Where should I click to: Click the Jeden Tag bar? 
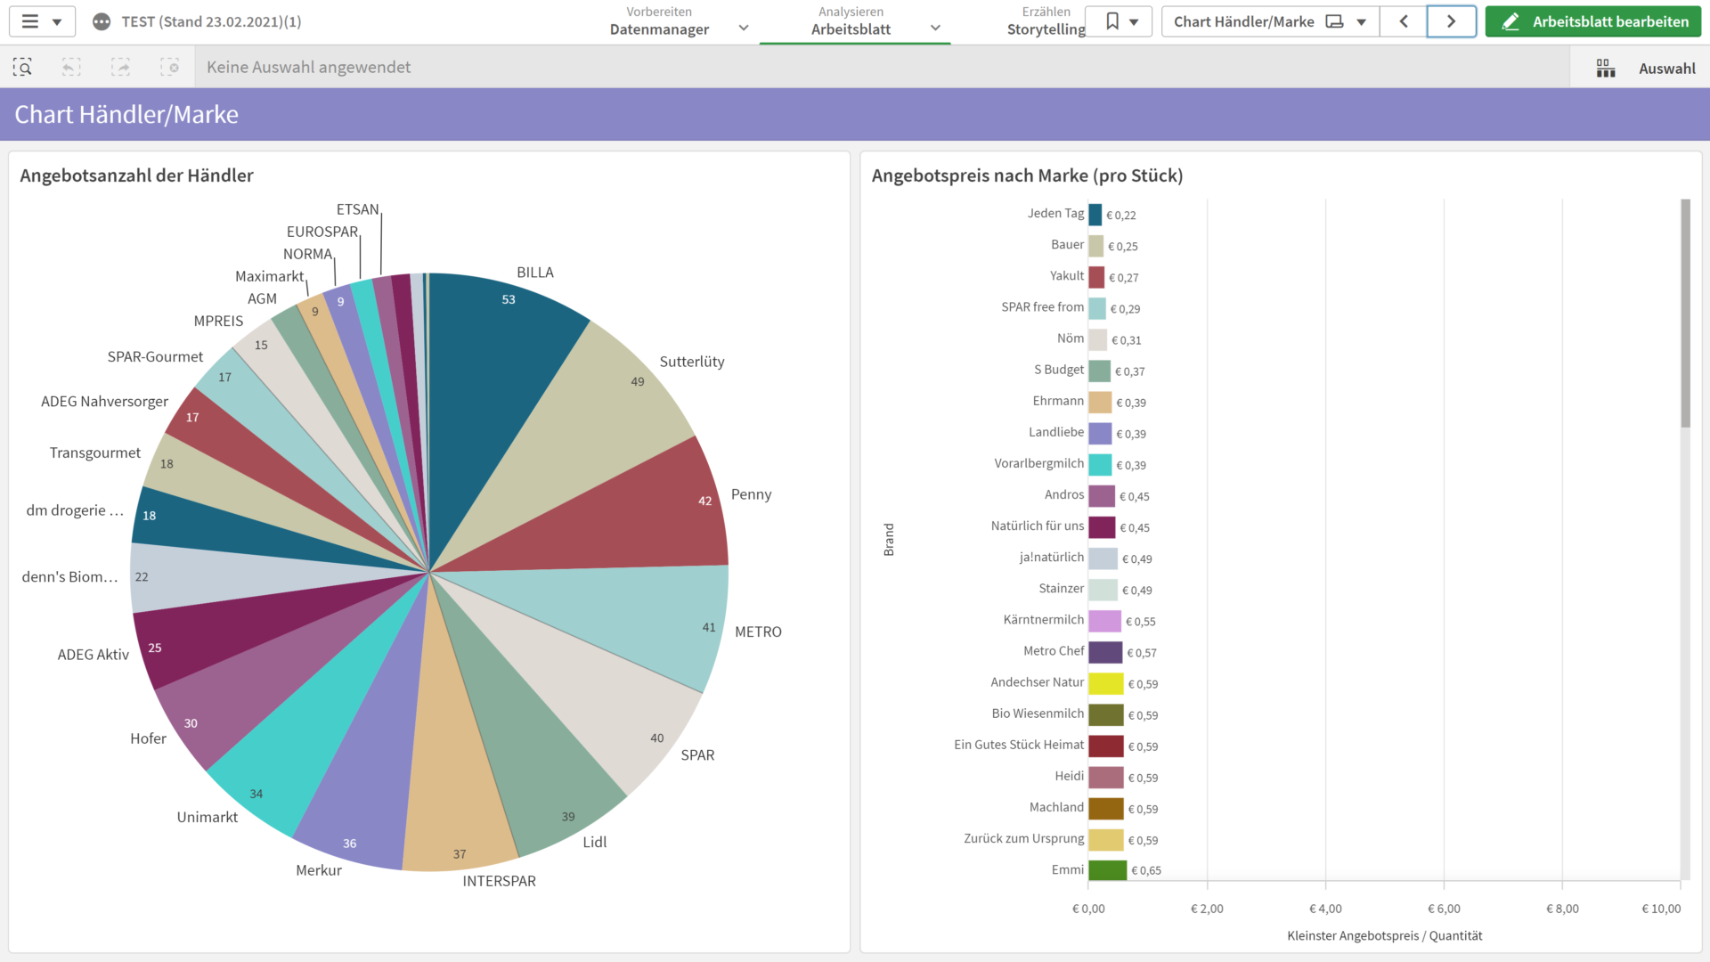click(x=1095, y=215)
